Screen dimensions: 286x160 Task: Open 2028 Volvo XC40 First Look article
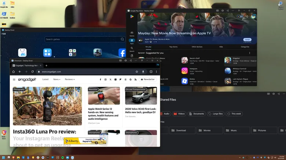[141, 111]
